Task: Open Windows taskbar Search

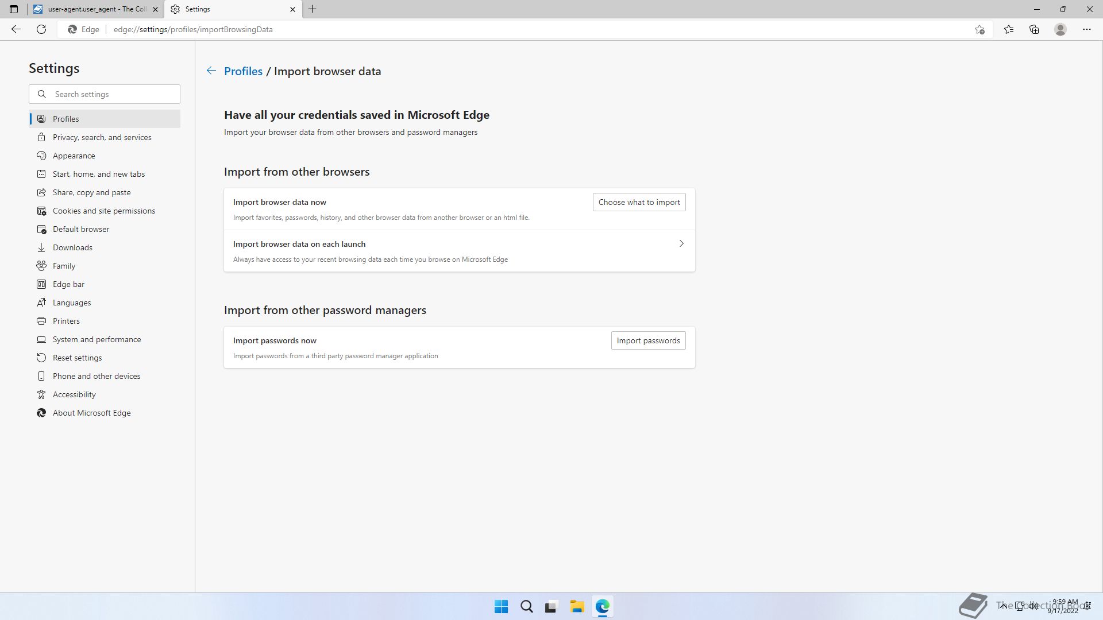Action: pyautogui.click(x=526, y=606)
